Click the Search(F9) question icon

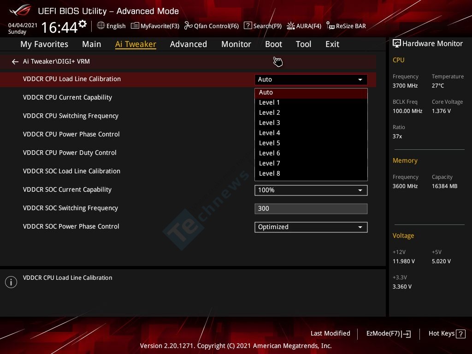tap(248, 26)
